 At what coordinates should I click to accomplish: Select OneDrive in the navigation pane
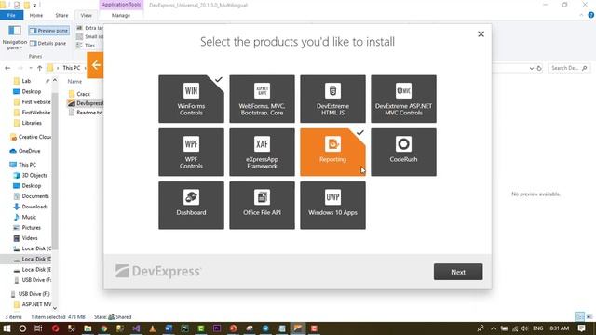[29, 151]
